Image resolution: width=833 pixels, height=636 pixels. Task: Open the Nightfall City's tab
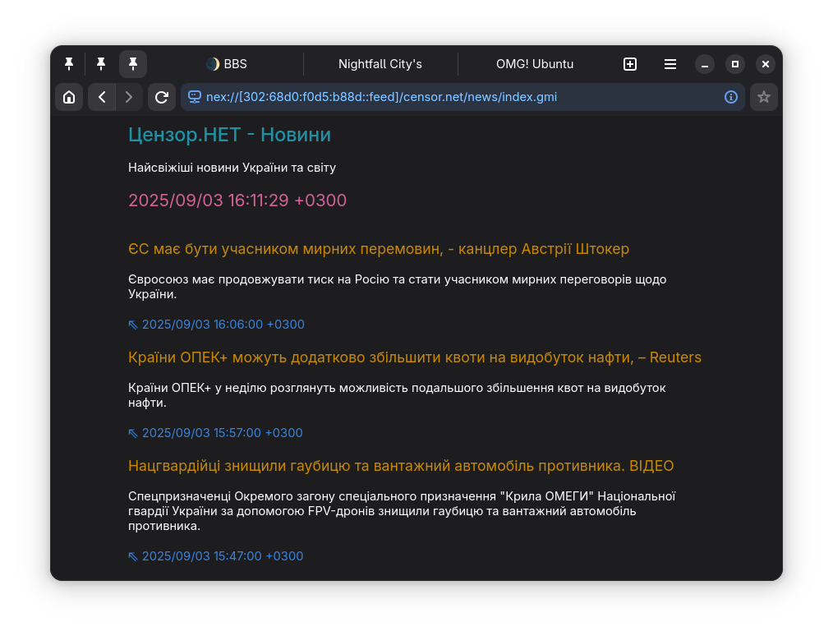point(380,64)
